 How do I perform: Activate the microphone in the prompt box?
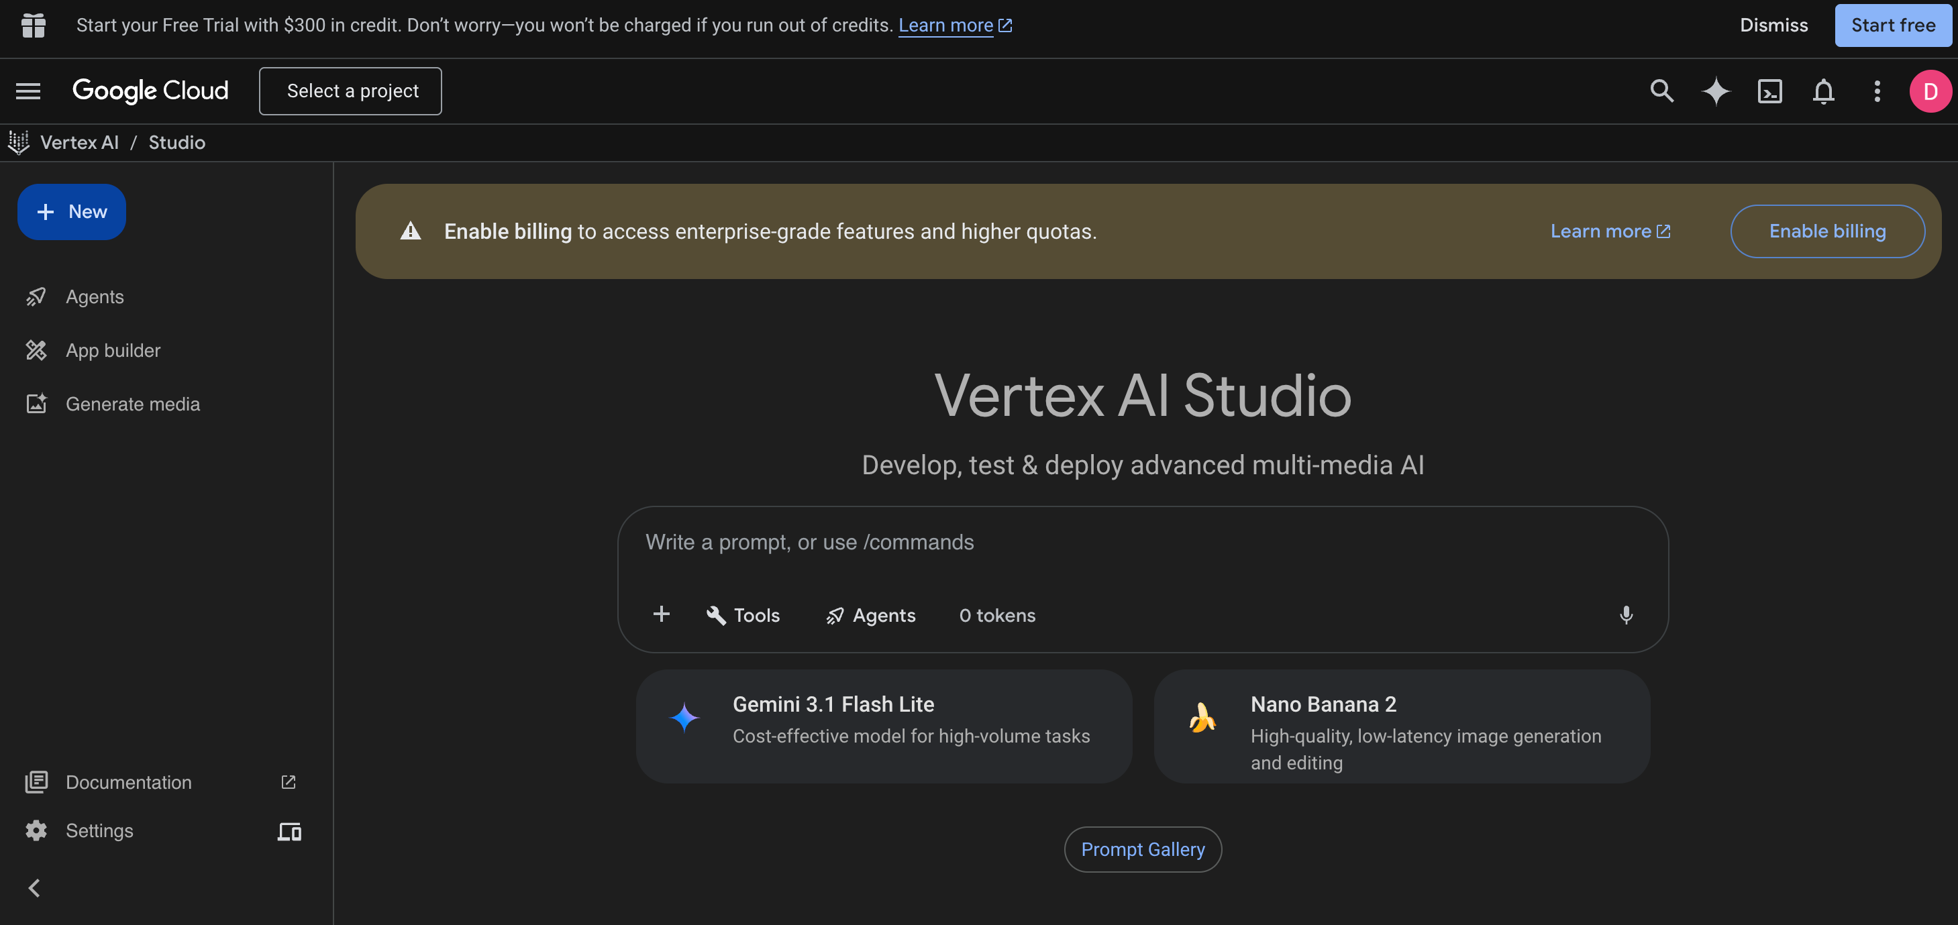1626,614
